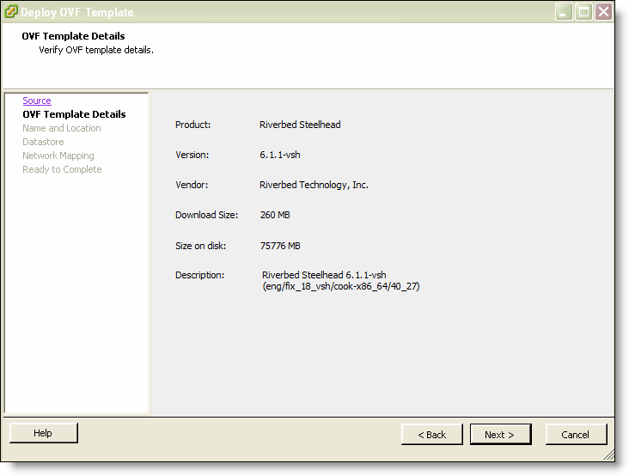Image resolution: width=629 pixels, height=476 pixels.
Task: Click the resize grip in window corner
Action: pyautogui.click(x=609, y=455)
